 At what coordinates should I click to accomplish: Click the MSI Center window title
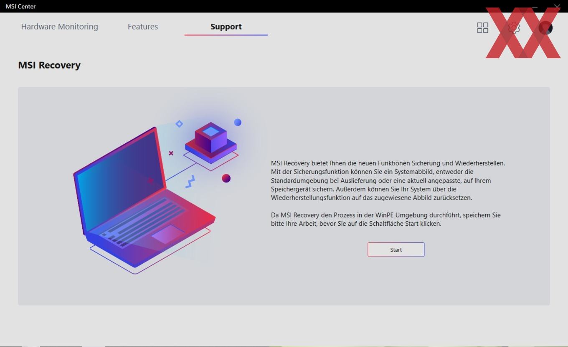(x=20, y=6)
